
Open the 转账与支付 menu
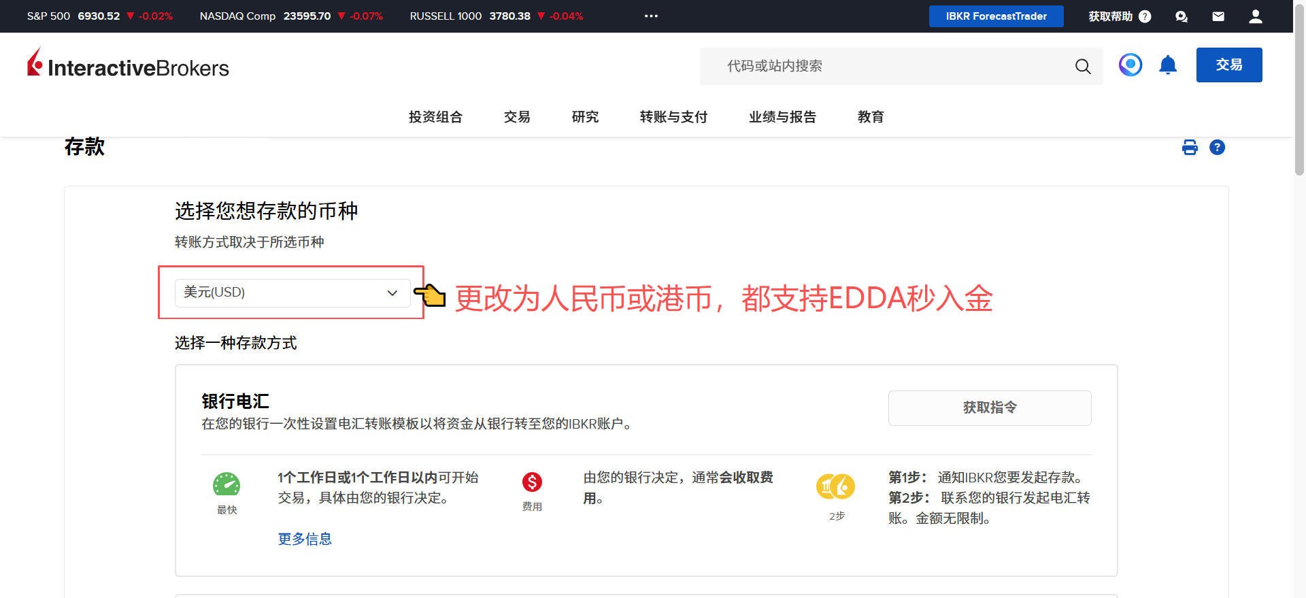click(x=673, y=117)
